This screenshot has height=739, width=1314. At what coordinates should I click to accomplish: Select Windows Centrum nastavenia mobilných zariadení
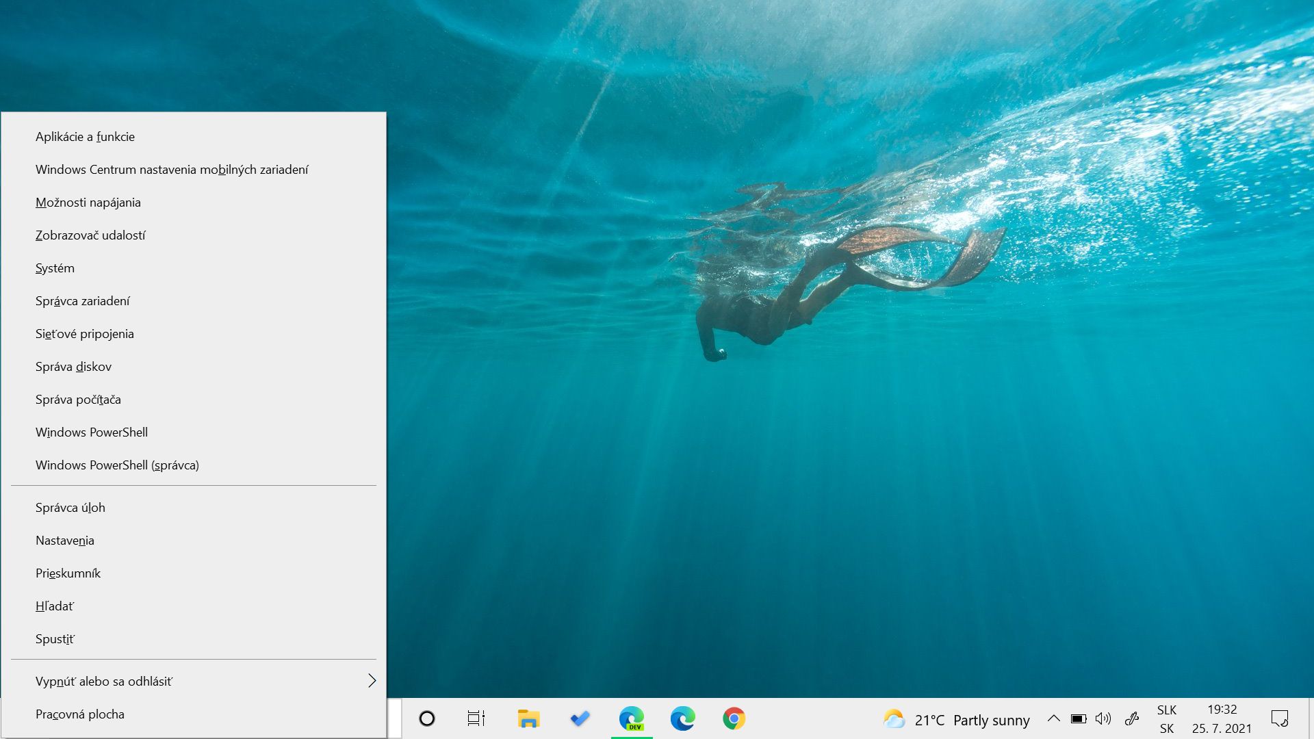[x=194, y=170]
